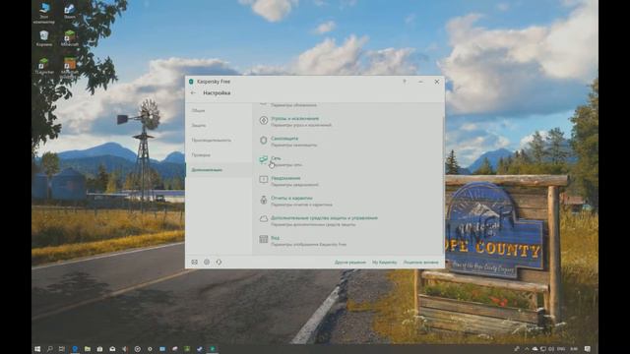Image resolution: width=630 pixels, height=354 pixels.
Task: Open Дополнительные средства защиты и управления link
Action: click(324, 218)
